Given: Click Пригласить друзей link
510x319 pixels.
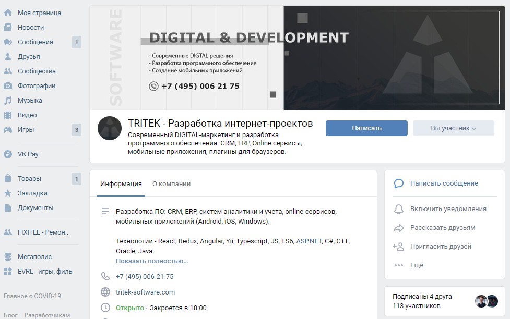Looking at the screenshot, I should click(441, 246).
